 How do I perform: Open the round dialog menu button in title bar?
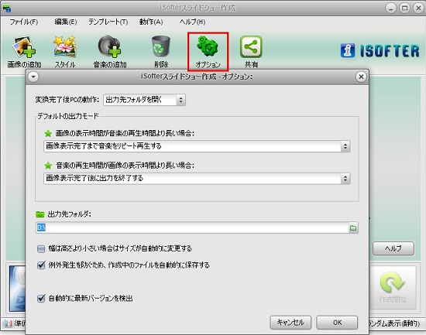pyautogui.click(x=33, y=77)
